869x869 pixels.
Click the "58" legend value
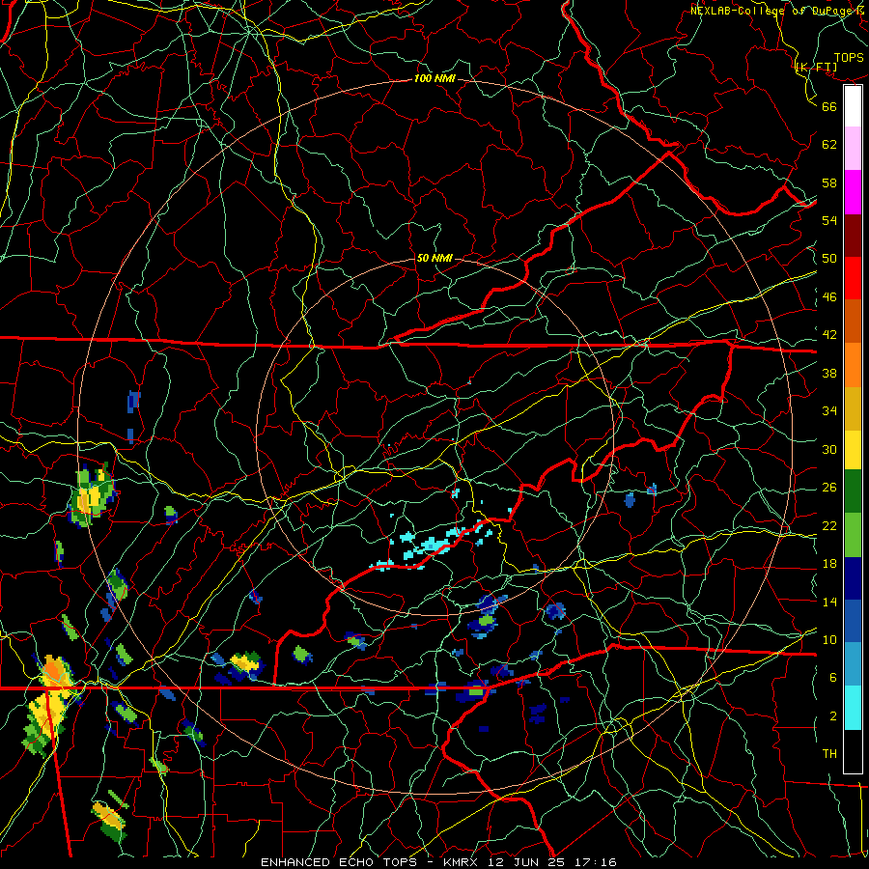(829, 182)
